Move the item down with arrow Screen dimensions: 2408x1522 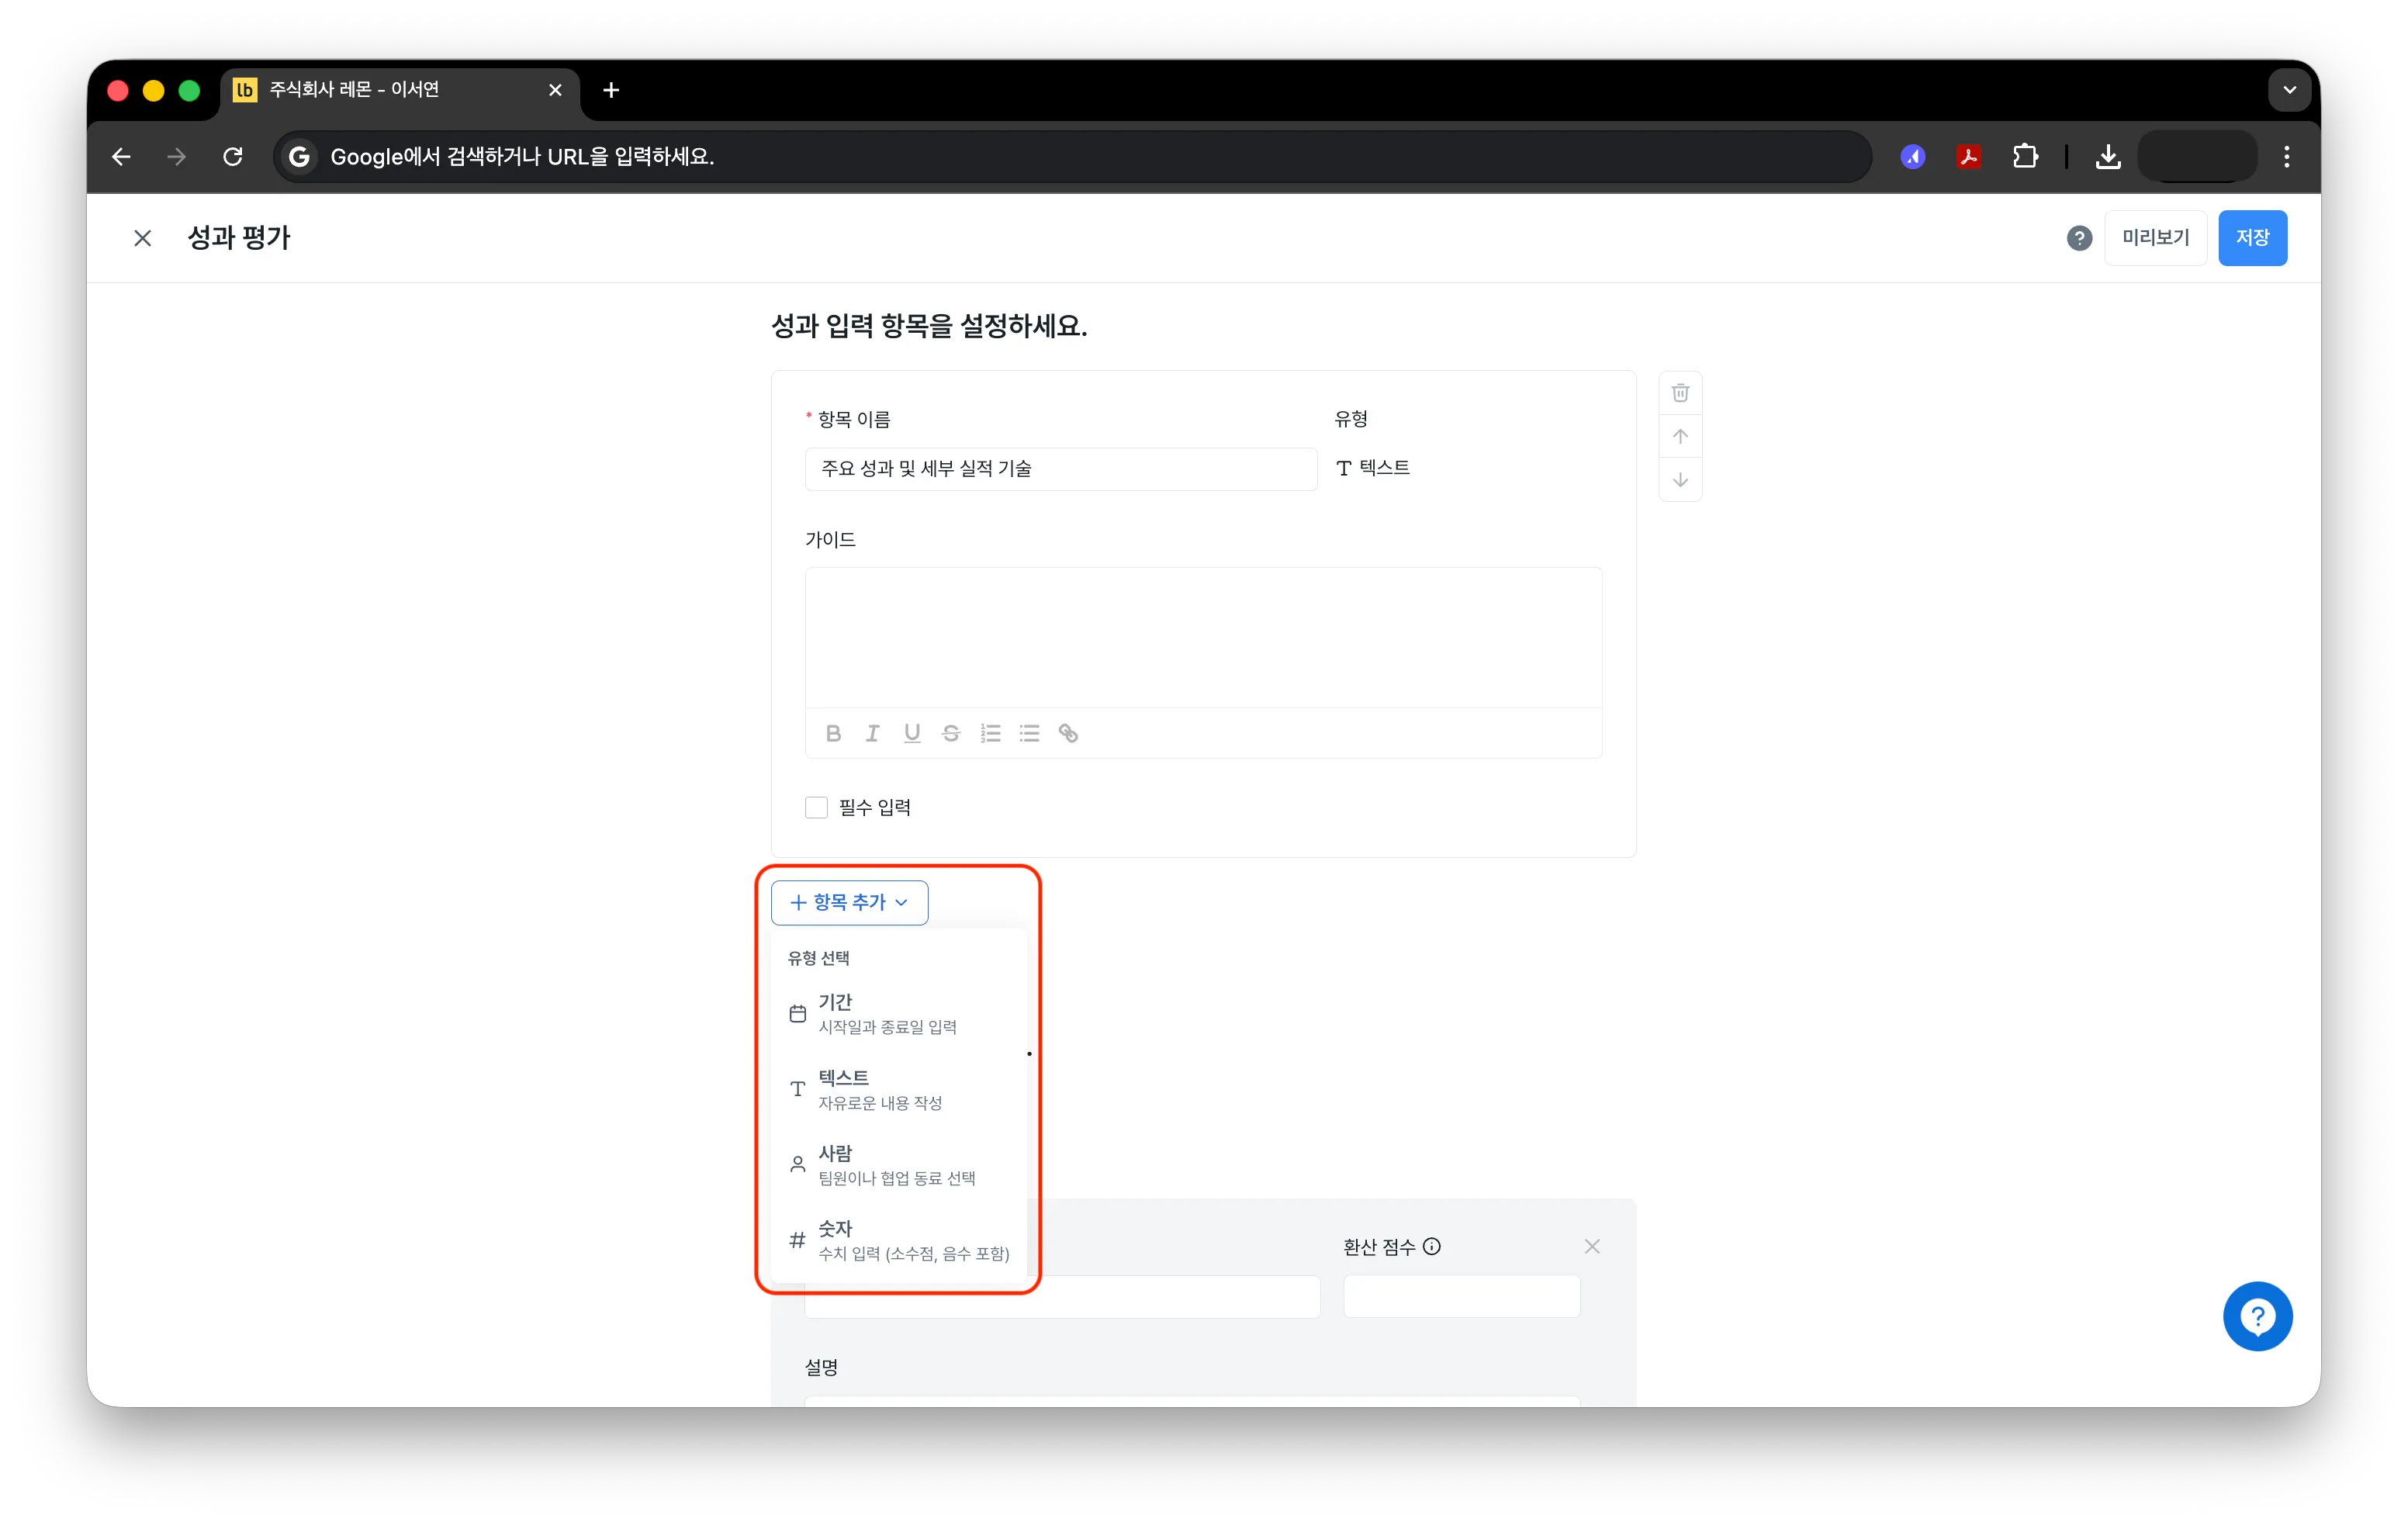tap(1680, 480)
